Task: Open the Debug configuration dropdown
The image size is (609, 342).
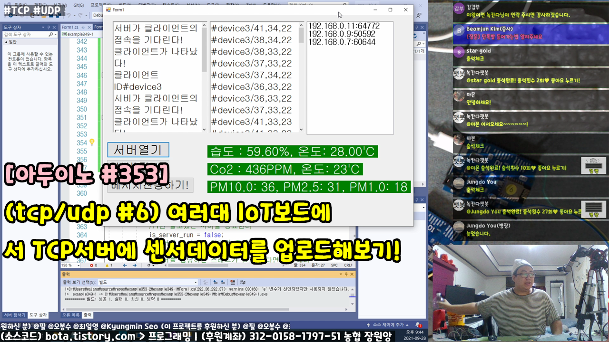Action: 98,15
